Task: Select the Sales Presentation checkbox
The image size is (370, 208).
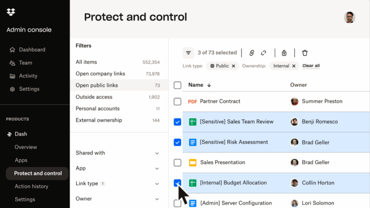Action: click(x=177, y=162)
